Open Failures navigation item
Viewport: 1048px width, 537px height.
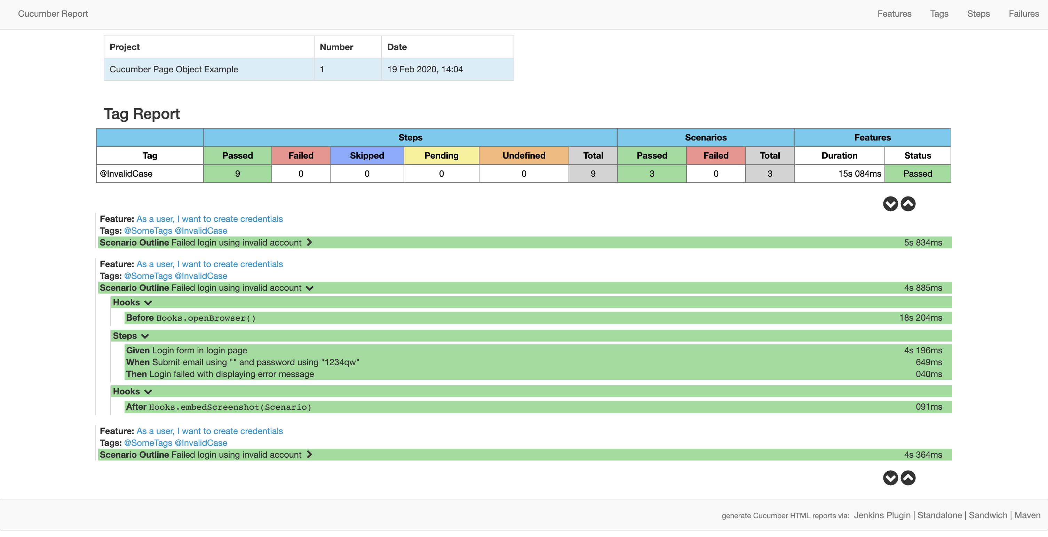pyautogui.click(x=1023, y=14)
